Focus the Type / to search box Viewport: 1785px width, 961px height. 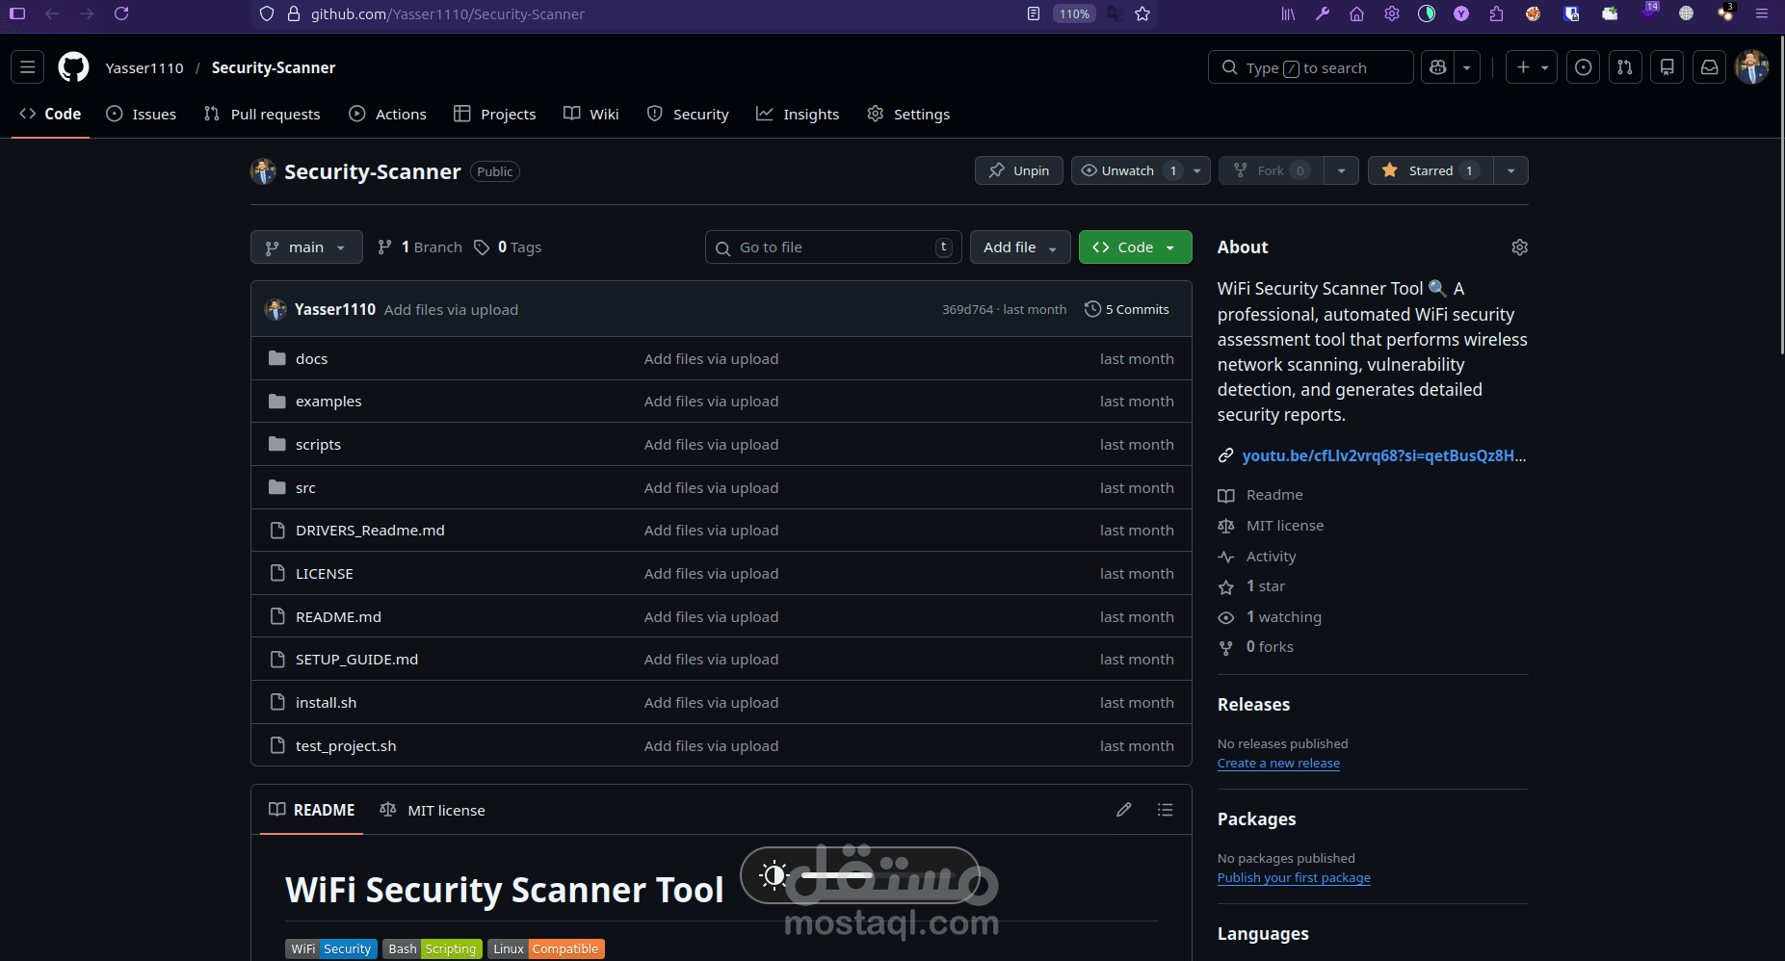point(1311,67)
